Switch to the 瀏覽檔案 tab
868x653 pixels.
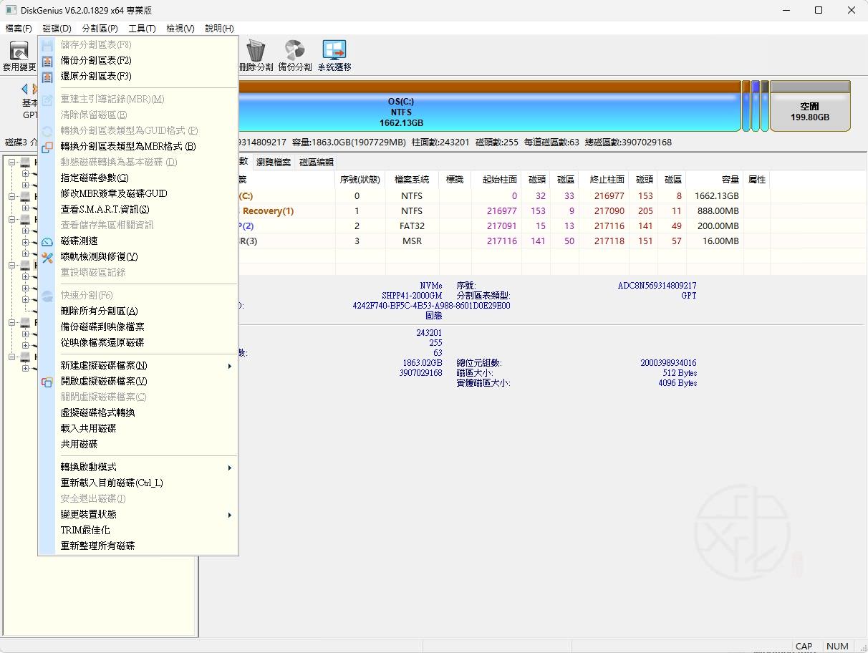tap(274, 163)
